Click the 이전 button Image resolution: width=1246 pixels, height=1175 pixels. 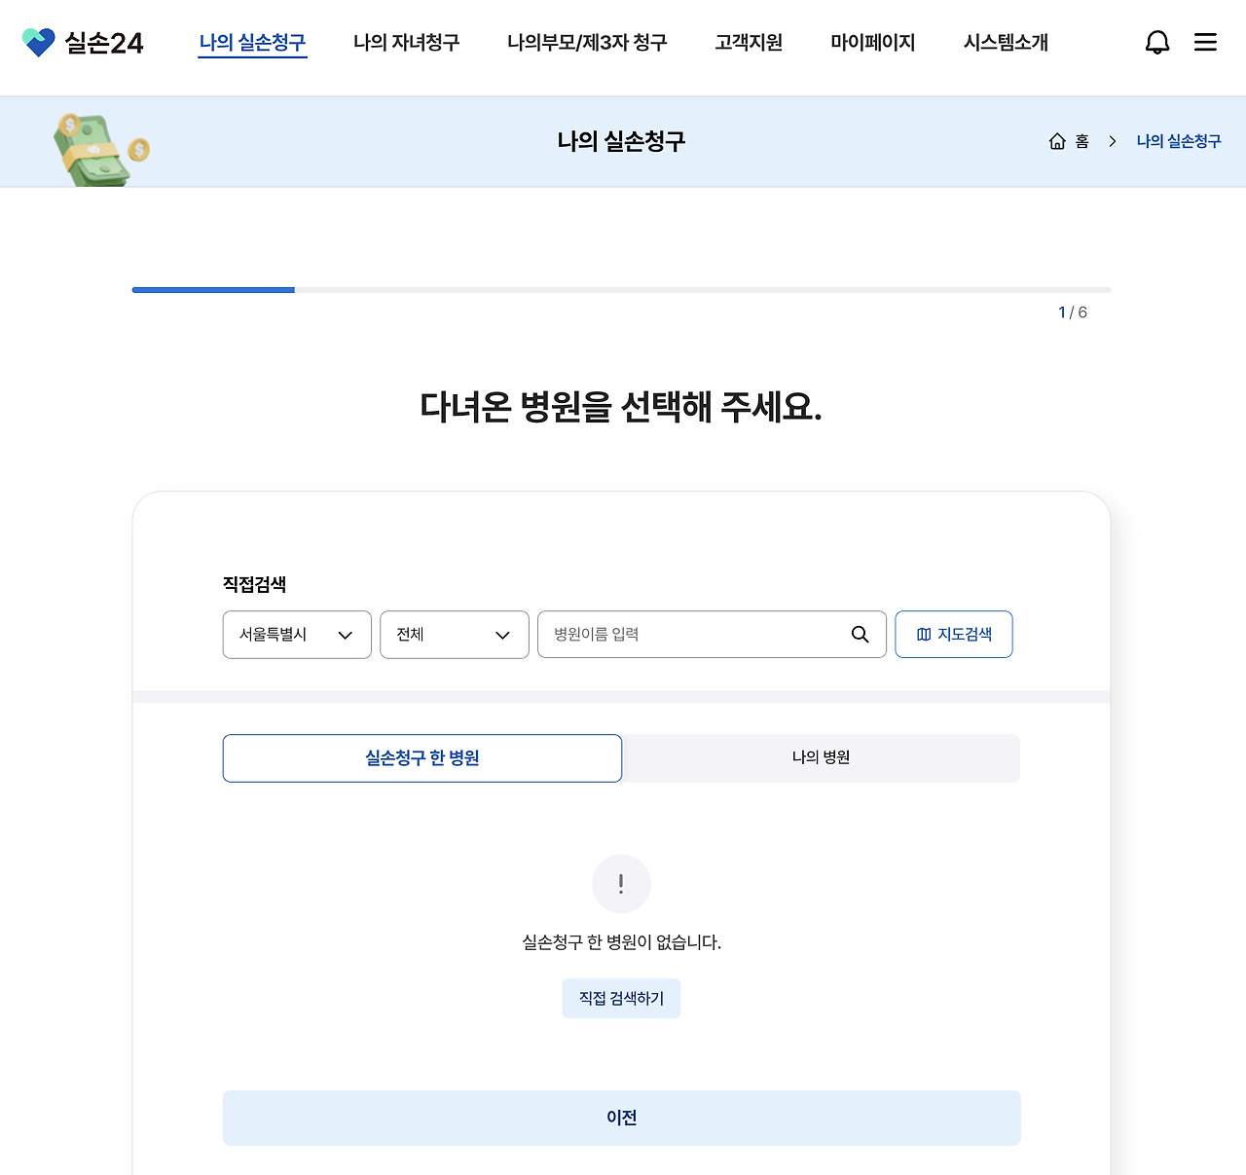click(x=621, y=1118)
